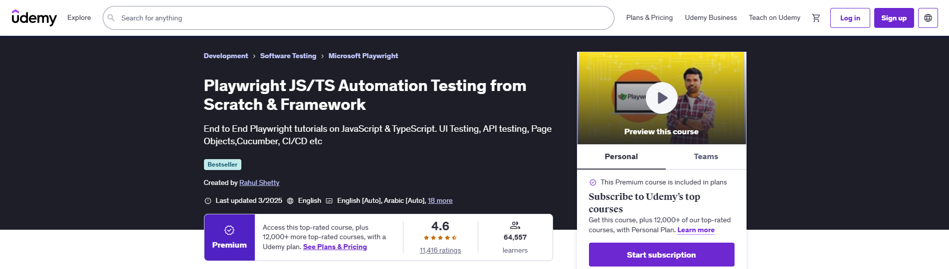Click the 'English [Auto], Arabic [Auto]' captions text

381,200
